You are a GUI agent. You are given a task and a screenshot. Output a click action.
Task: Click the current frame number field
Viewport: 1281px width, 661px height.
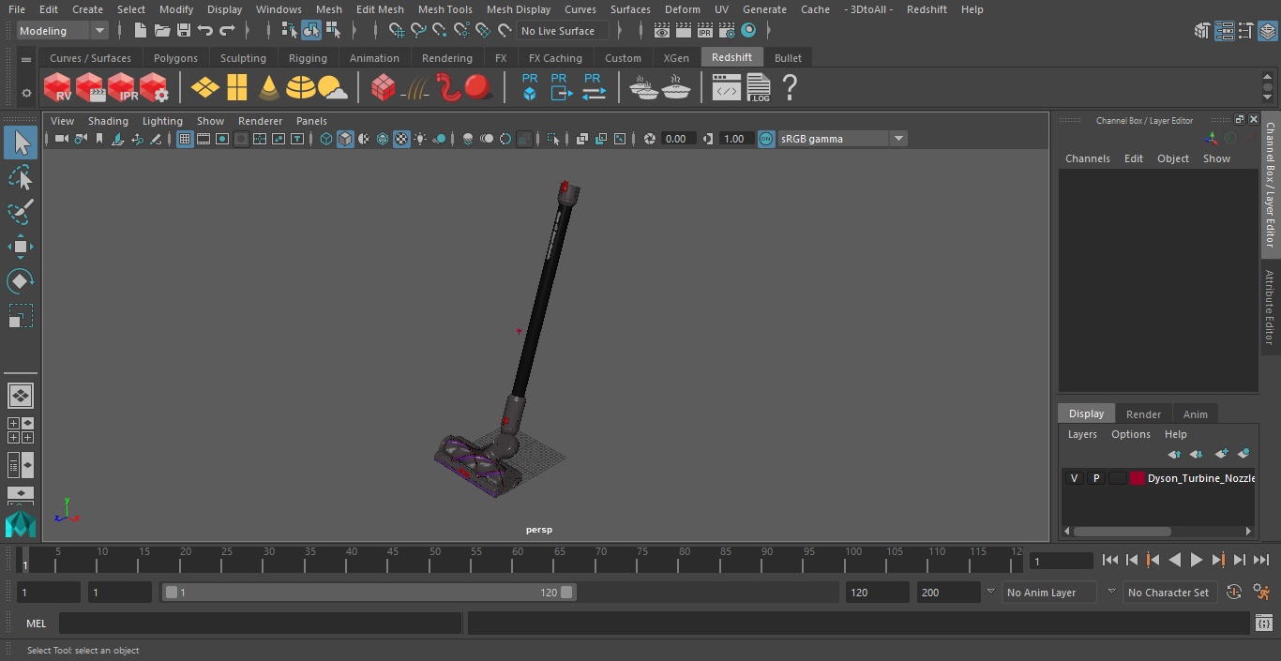coord(1062,561)
